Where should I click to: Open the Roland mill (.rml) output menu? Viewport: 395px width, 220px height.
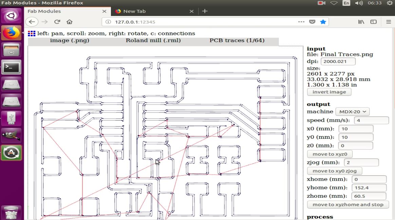(153, 40)
